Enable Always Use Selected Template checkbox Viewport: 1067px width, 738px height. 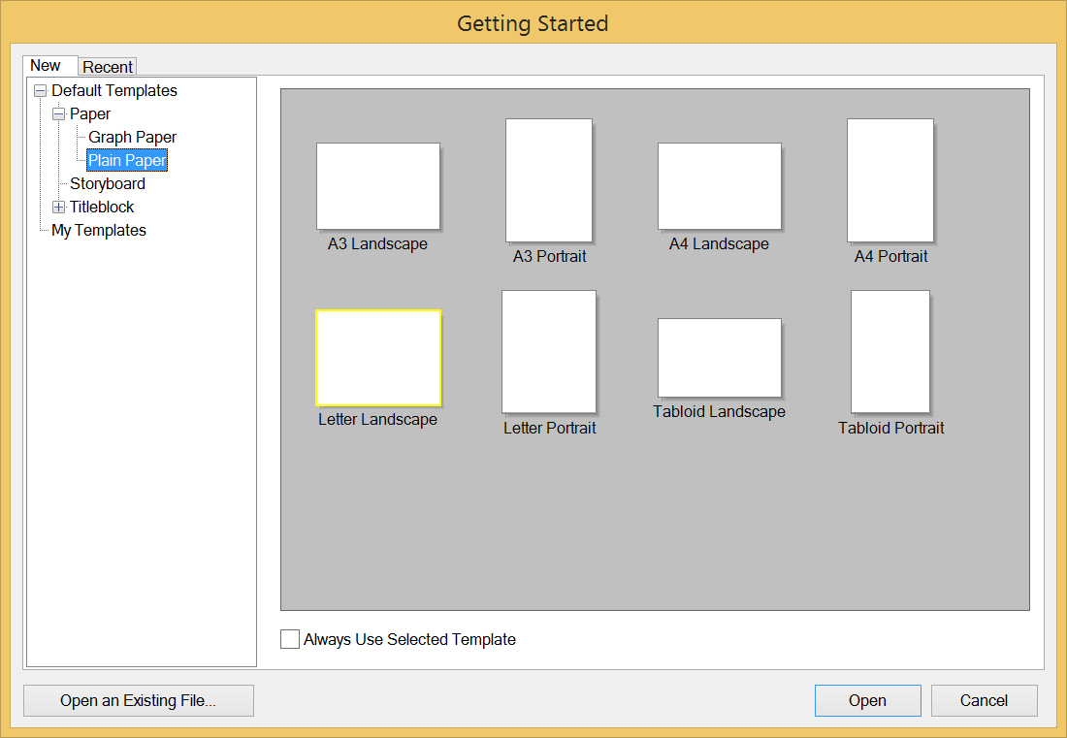(290, 639)
